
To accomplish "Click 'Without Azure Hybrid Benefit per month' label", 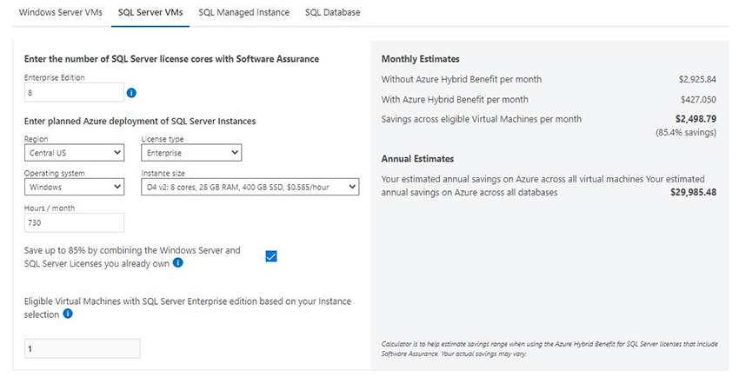I will pos(462,80).
